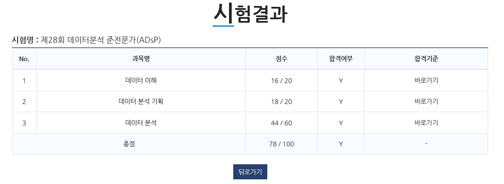Click the 과목명 column header

tap(141, 59)
